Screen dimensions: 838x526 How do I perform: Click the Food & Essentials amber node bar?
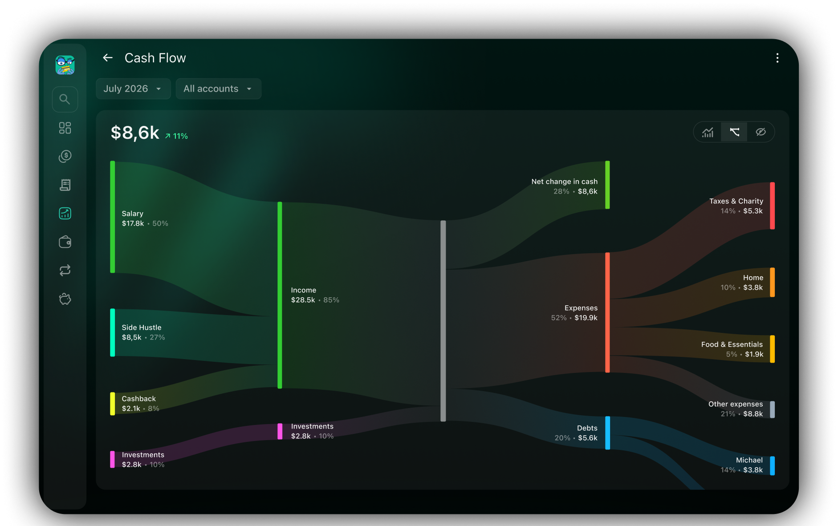pos(773,349)
